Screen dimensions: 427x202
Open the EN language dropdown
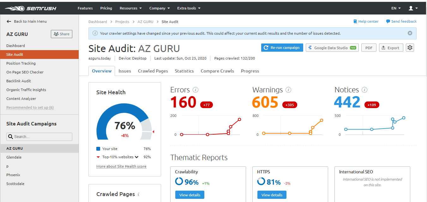396,8
